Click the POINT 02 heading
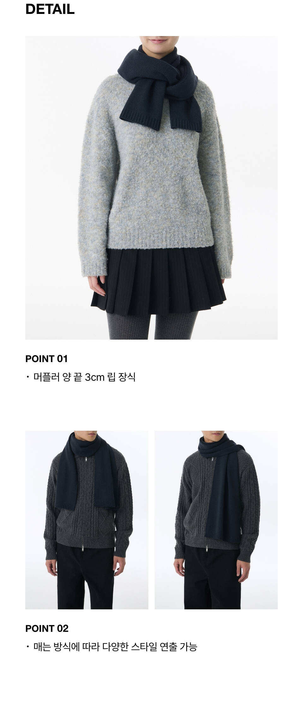The image size is (303, 721). [47, 628]
